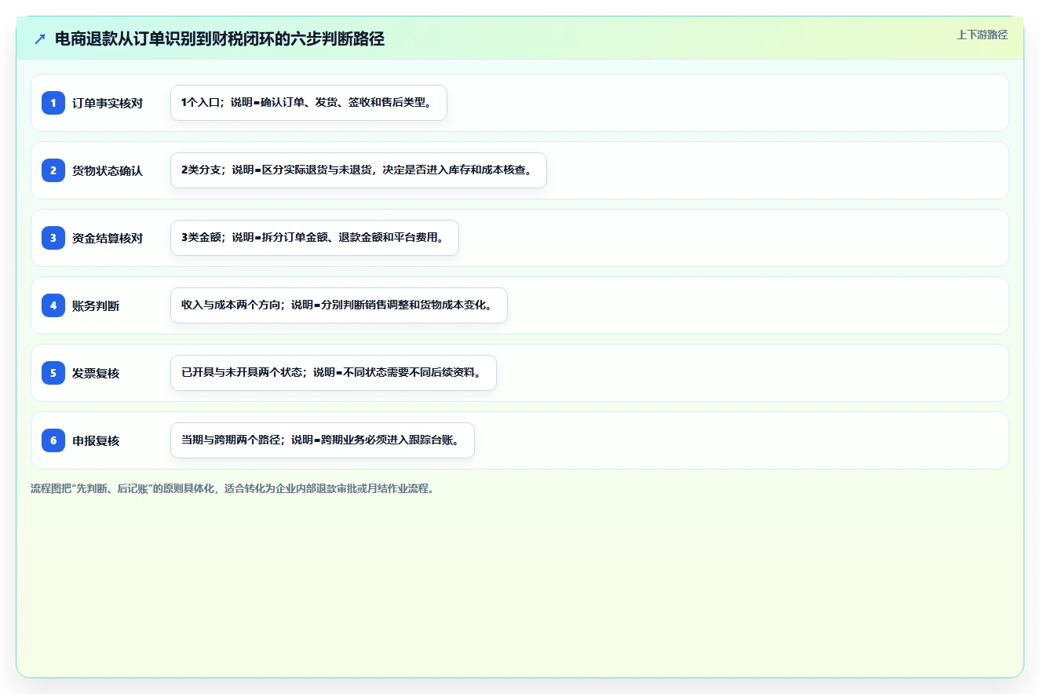Click the 上下游路径 label
1040x694 pixels.
(x=982, y=35)
